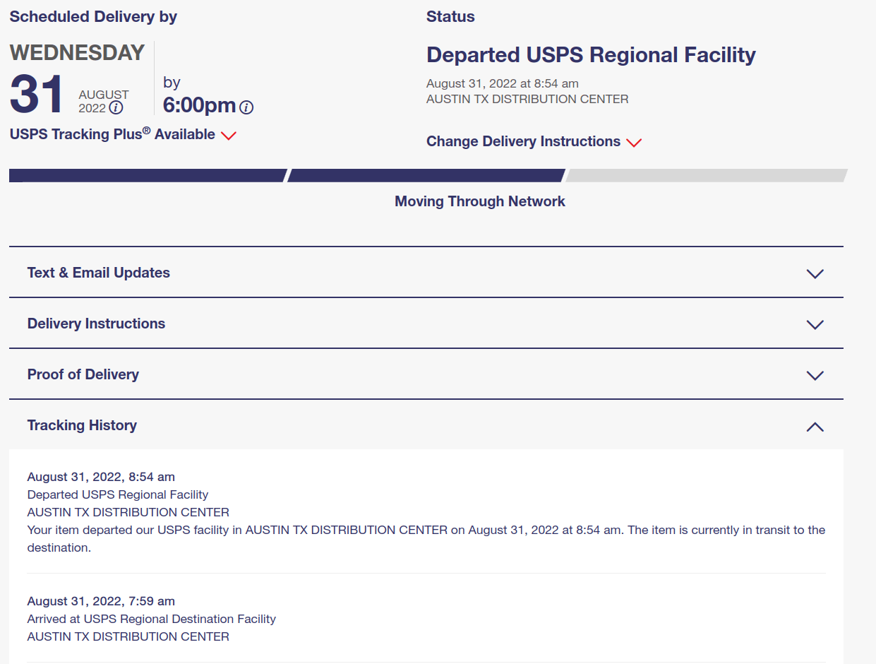This screenshot has height=664, width=876.
Task: Click the Status section header
Action: pyautogui.click(x=450, y=16)
